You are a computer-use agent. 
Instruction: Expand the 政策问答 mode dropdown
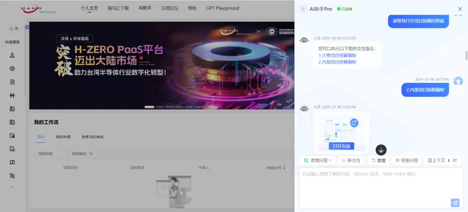tap(318, 160)
